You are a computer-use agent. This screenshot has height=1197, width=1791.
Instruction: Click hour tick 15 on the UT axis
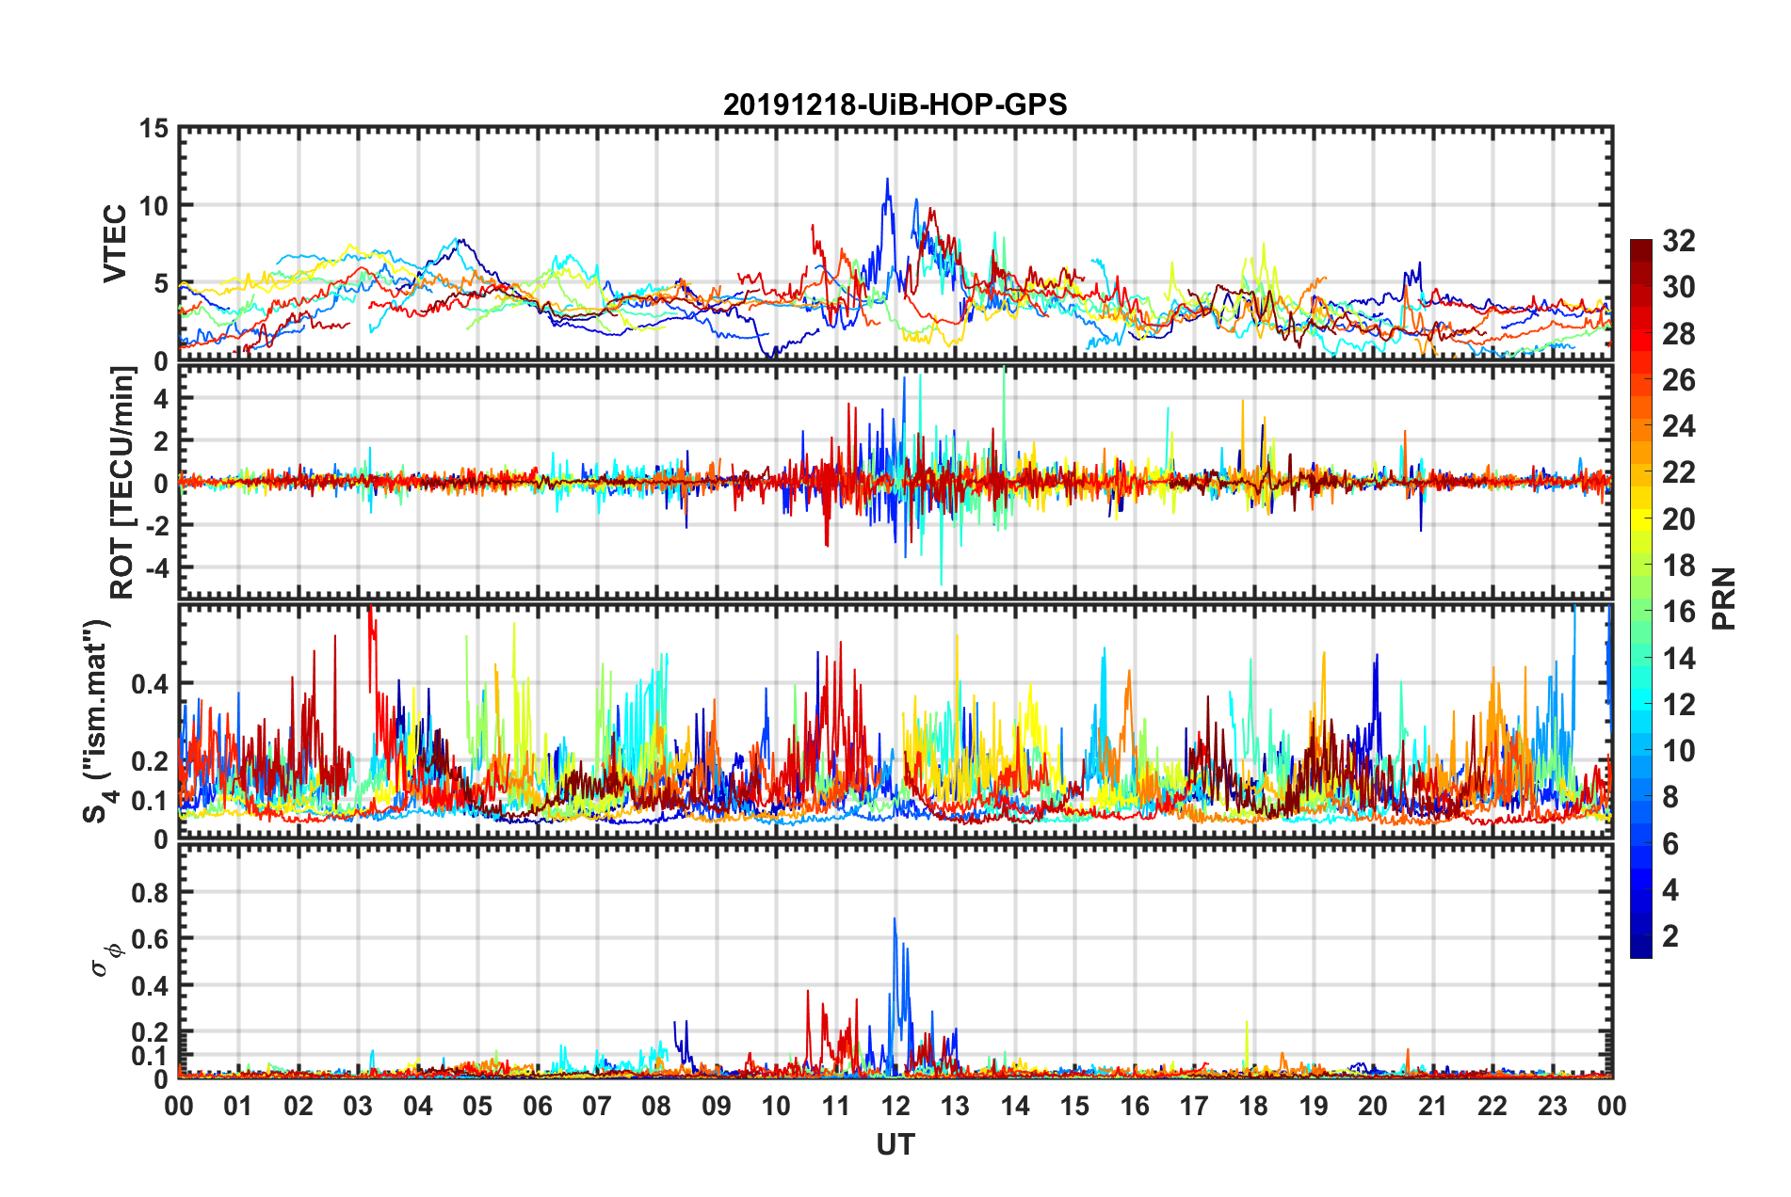click(1074, 1106)
